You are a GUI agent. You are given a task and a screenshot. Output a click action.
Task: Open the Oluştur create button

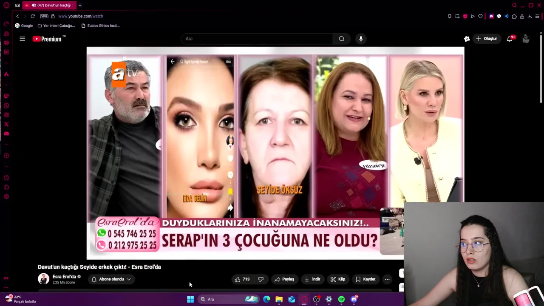pyautogui.click(x=486, y=39)
